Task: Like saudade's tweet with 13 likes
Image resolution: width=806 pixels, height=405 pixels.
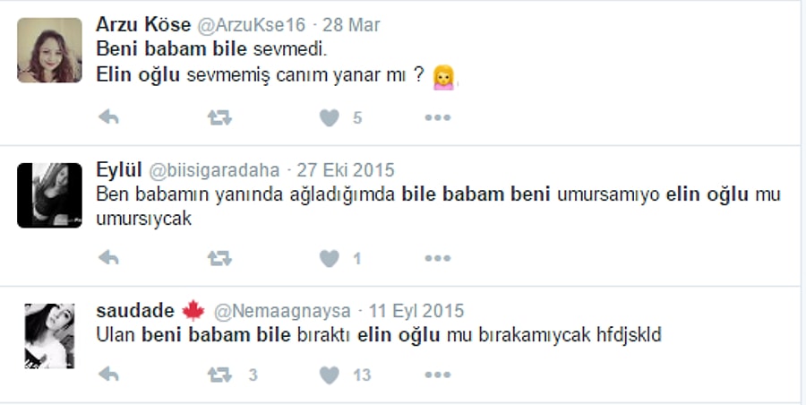Action: click(x=330, y=375)
